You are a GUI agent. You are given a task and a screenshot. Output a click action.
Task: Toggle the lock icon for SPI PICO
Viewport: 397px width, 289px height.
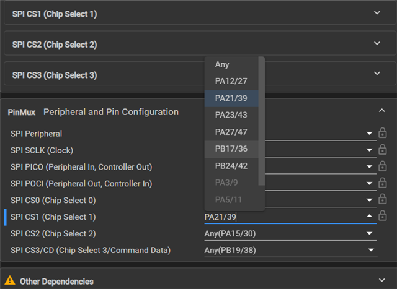coord(382,166)
